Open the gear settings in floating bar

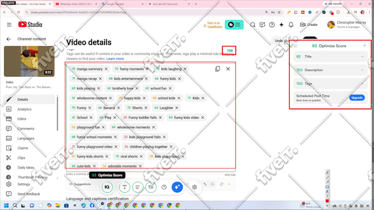pyautogui.click(x=194, y=187)
